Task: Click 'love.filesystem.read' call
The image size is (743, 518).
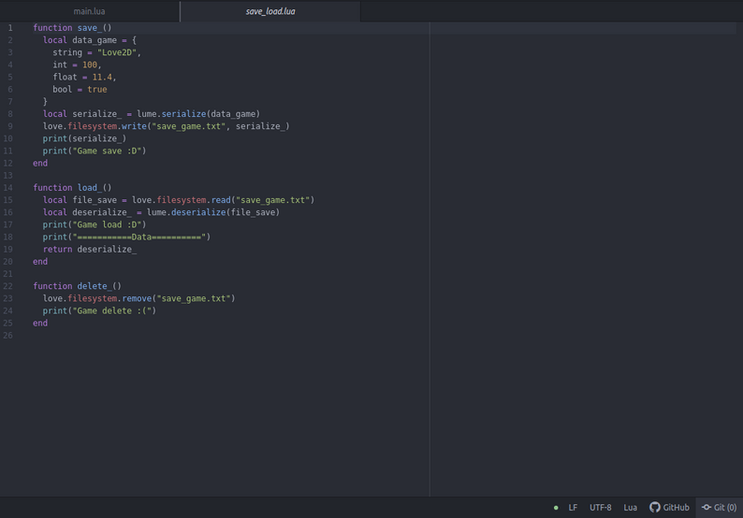Action: click(x=182, y=200)
